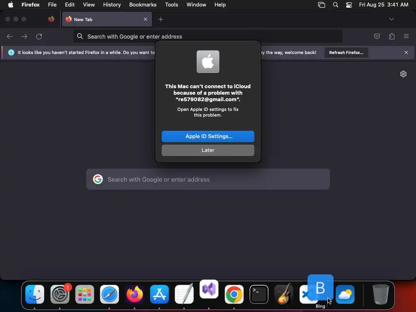Click Firefox icon in the Dock
Image resolution: width=416 pixels, height=312 pixels.
click(x=134, y=294)
